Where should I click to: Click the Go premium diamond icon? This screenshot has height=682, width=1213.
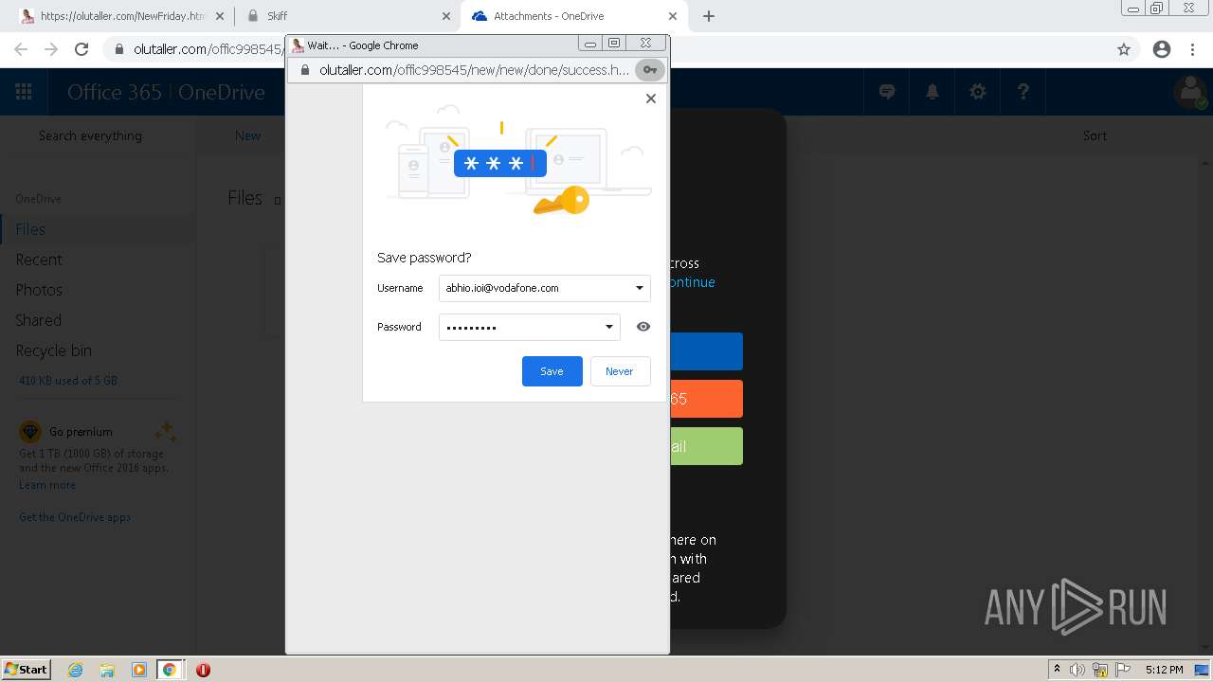click(x=30, y=432)
